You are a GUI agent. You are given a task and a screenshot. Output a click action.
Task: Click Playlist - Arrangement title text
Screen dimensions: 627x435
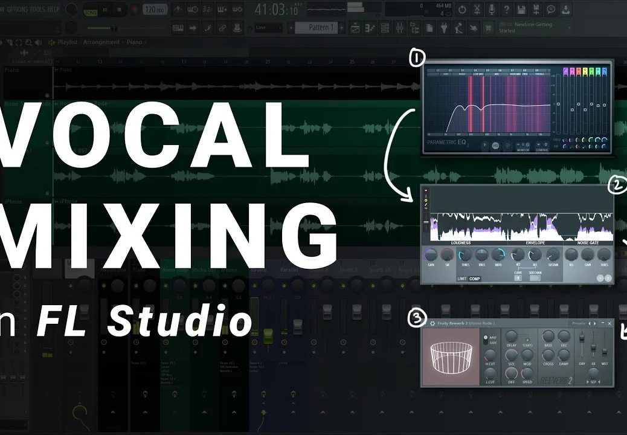tap(89, 42)
